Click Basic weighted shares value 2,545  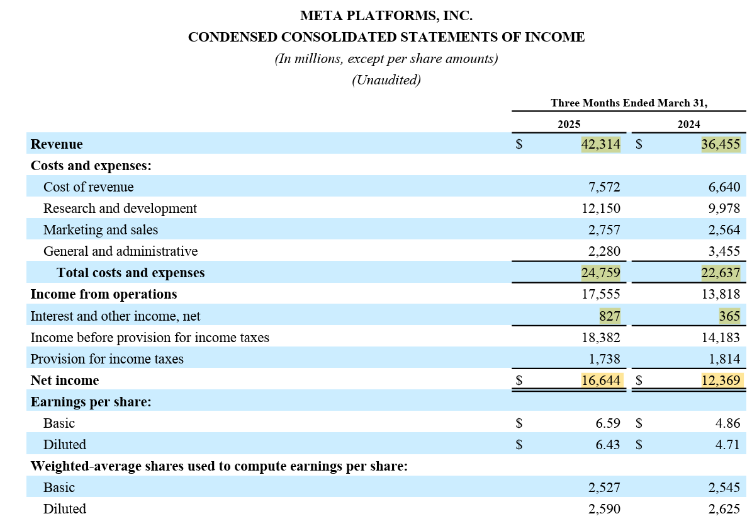click(724, 488)
